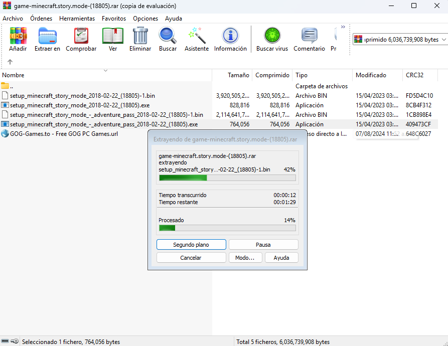Click the Pausa button
The image size is (448, 346).
[x=263, y=244]
